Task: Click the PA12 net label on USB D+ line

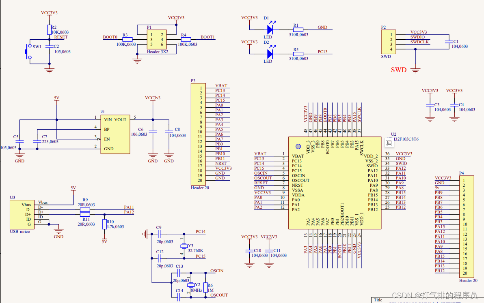Action: click(x=129, y=212)
